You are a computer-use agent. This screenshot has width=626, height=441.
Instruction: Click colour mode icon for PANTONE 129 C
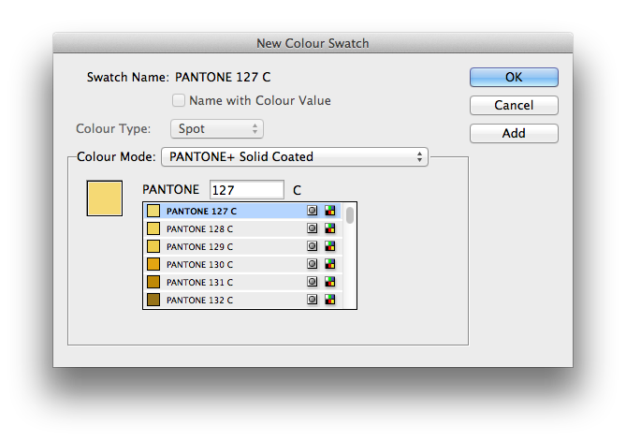330,246
